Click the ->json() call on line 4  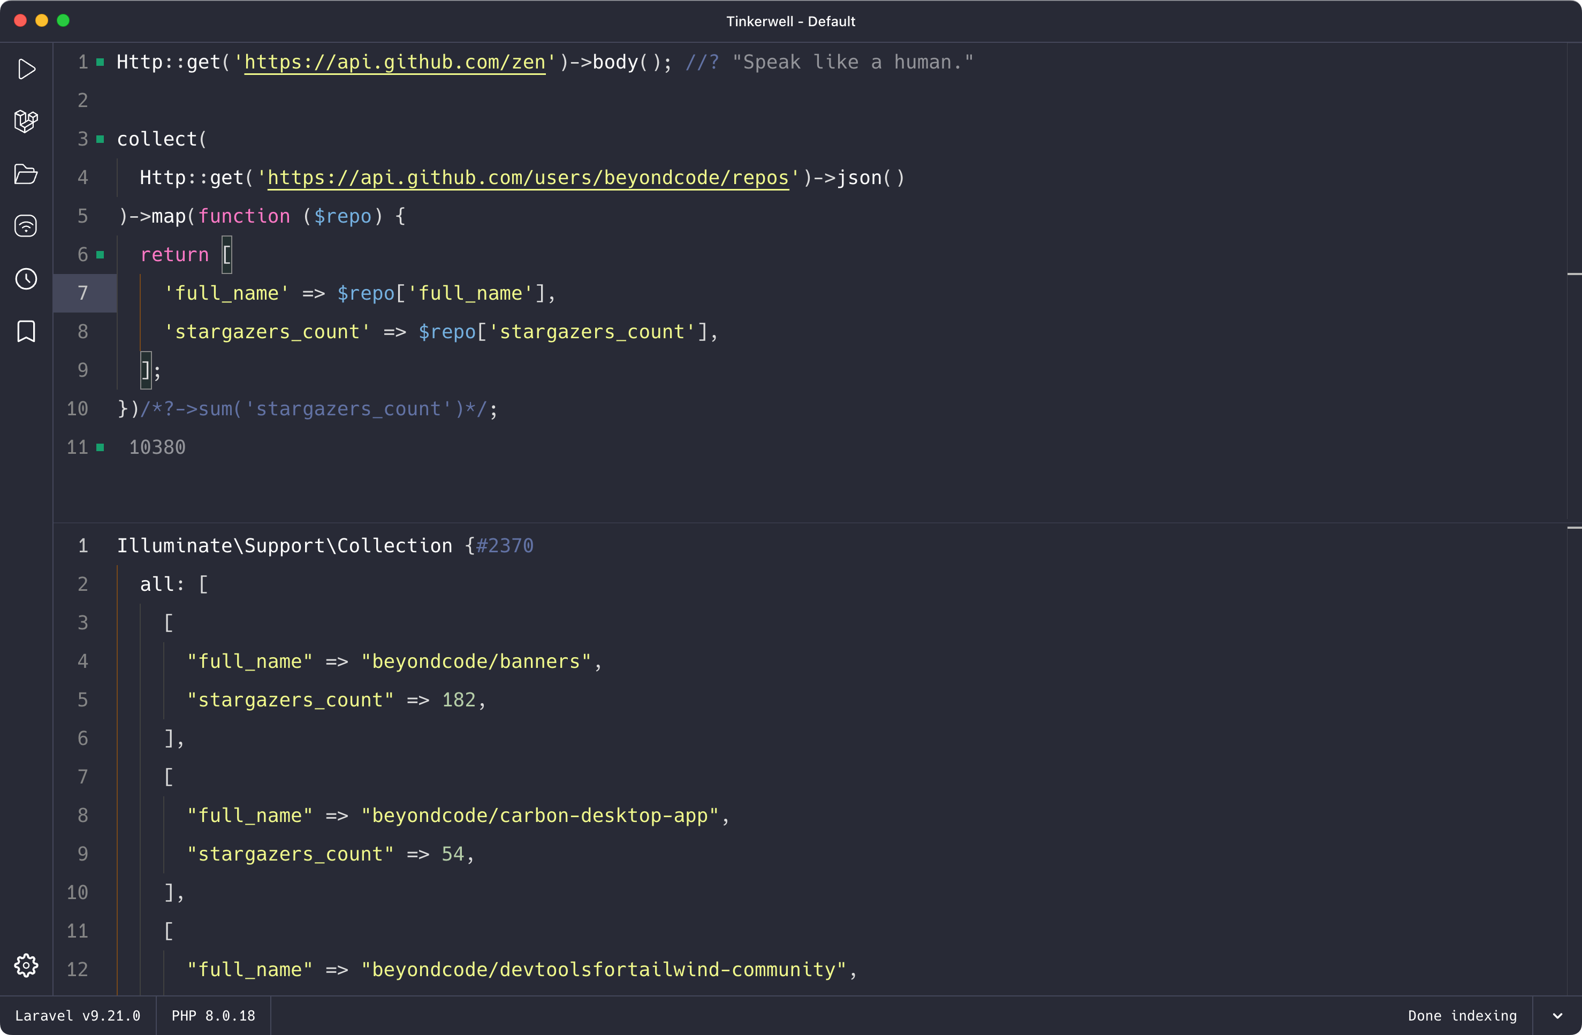[860, 178]
